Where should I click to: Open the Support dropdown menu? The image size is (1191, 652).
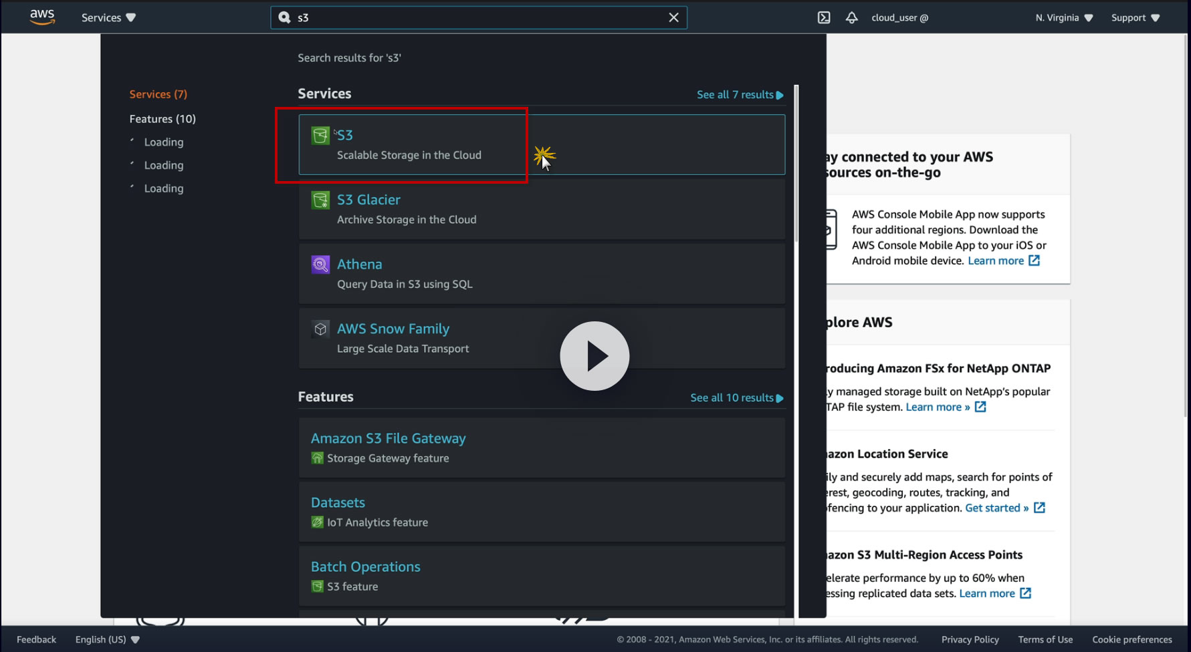tap(1135, 17)
